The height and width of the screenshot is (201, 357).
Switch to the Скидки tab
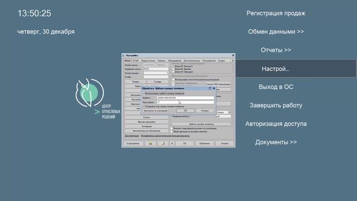(x=221, y=61)
